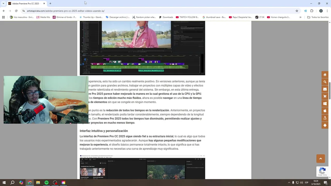This screenshot has width=331, height=186.
Task: Open the volume tray icon
Action: point(302,183)
